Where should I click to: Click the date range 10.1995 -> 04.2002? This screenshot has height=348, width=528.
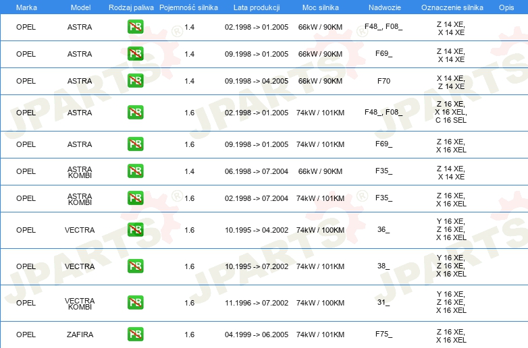coord(257,230)
